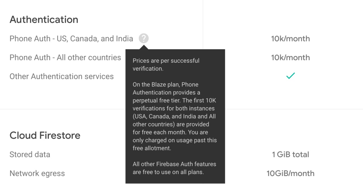Click Other Authentication services row label
This screenshot has height=184, width=363.
pyautogui.click(x=62, y=77)
